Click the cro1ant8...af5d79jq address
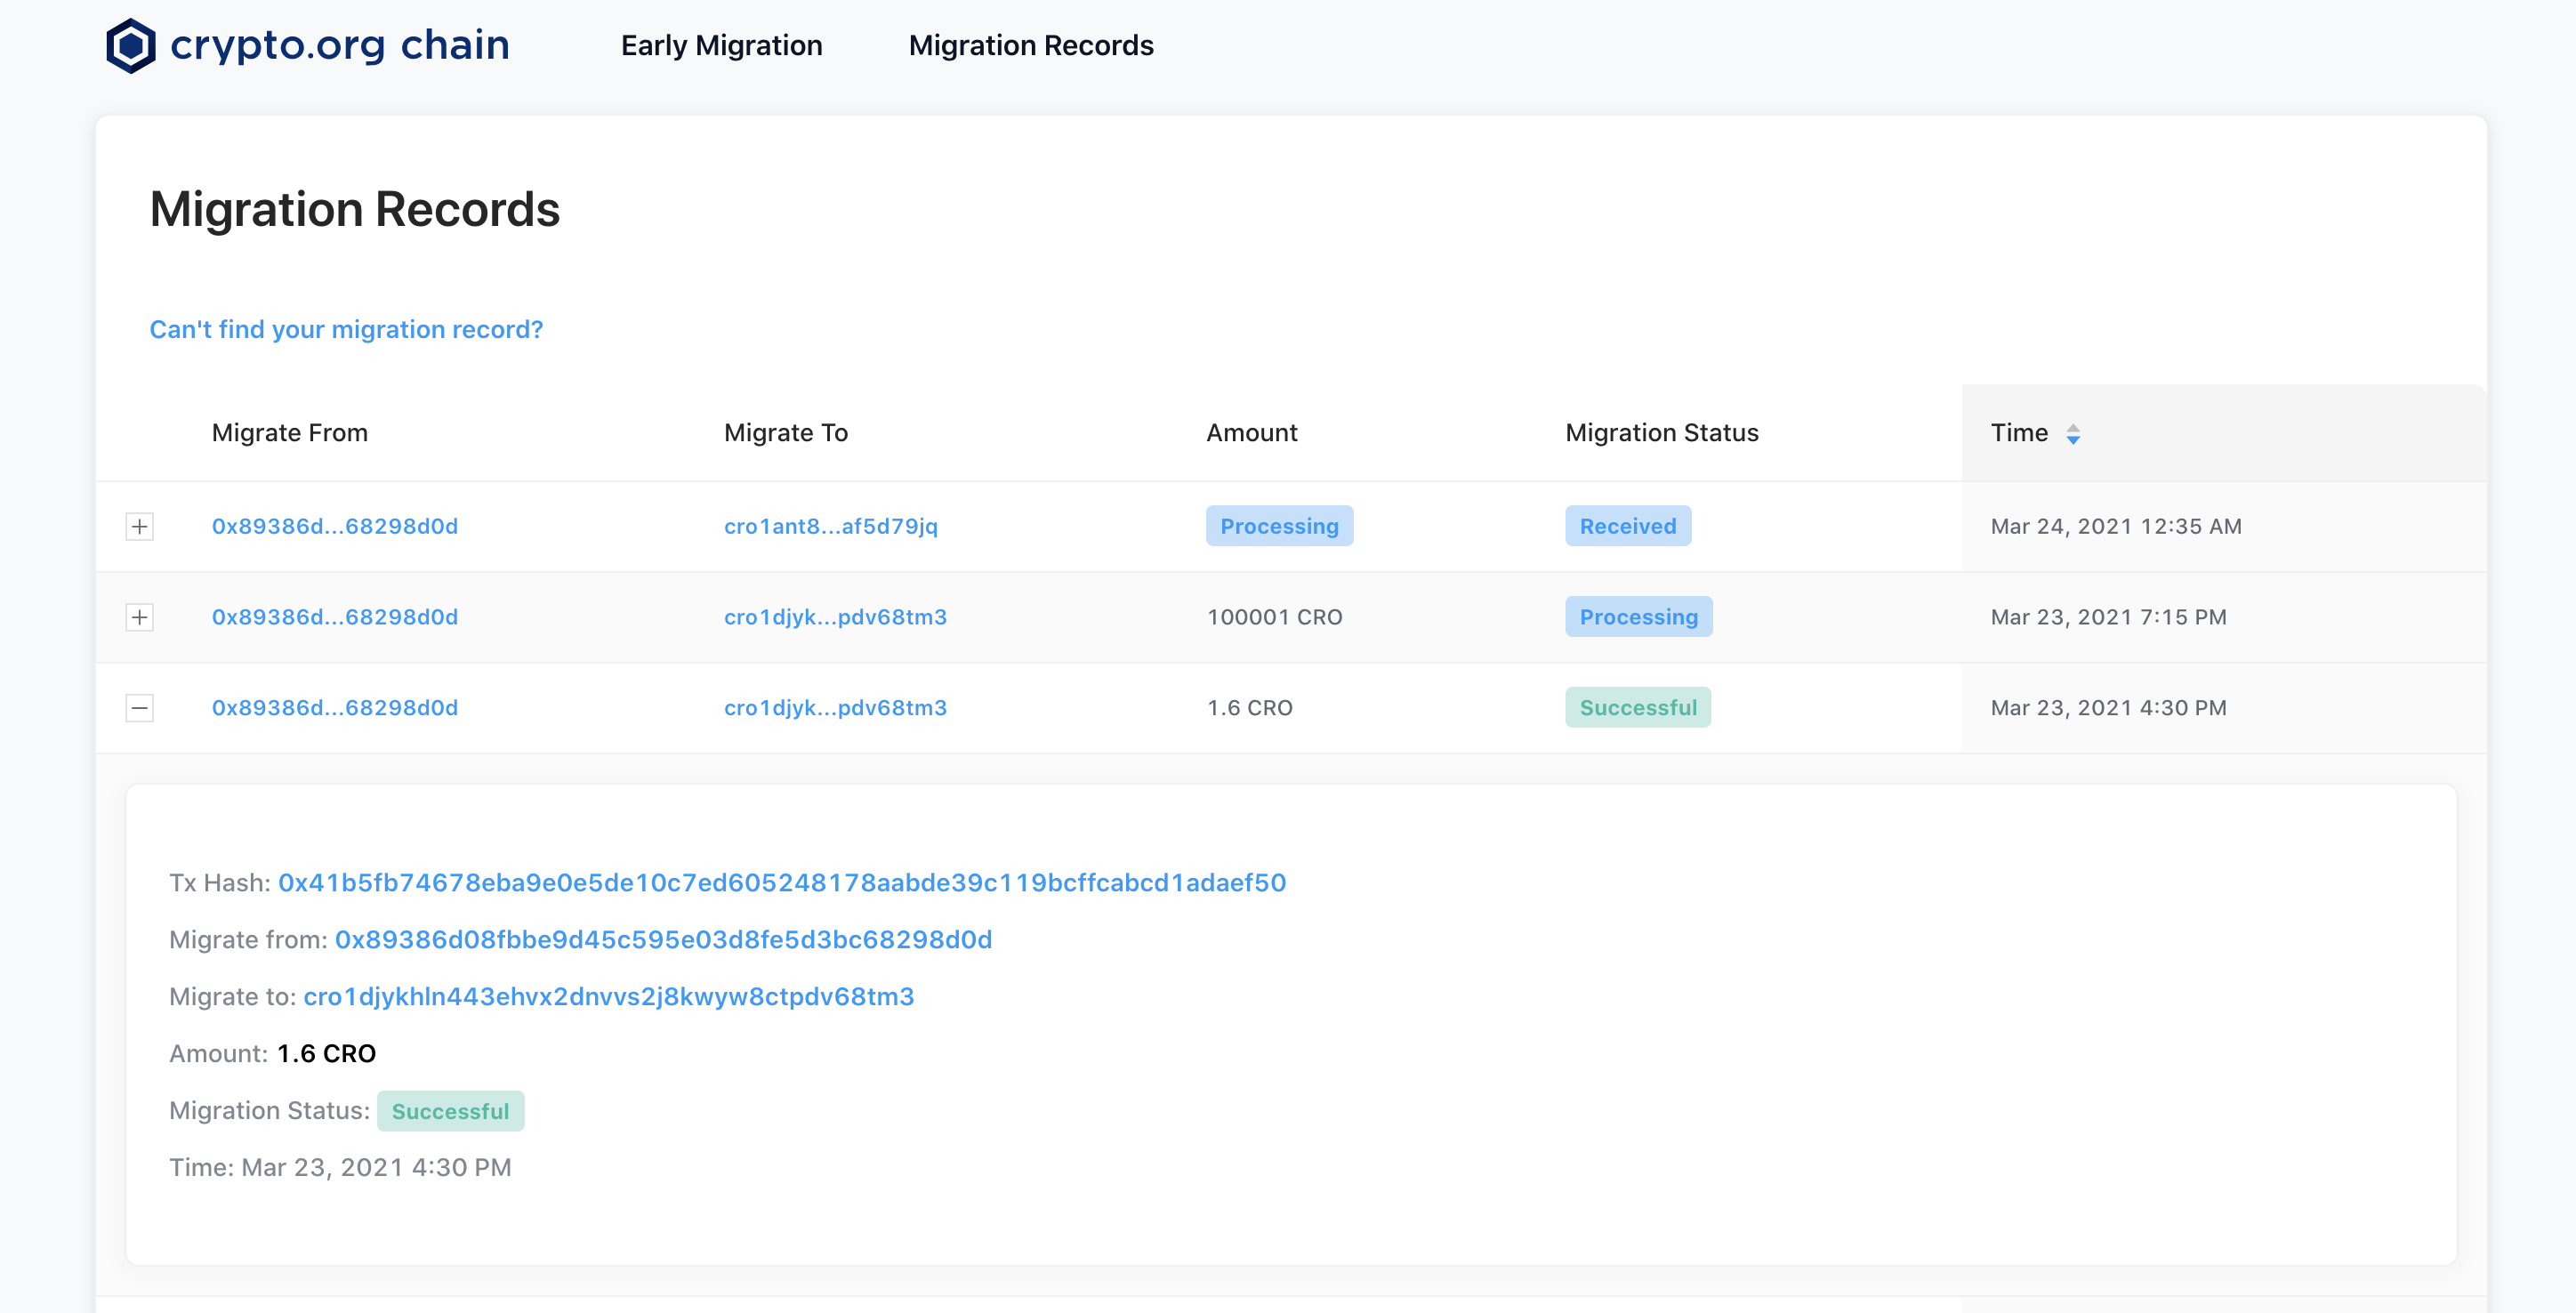 pyautogui.click(x=830, y=526)
